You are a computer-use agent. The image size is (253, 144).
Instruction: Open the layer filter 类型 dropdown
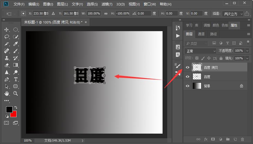pos(196,43)
